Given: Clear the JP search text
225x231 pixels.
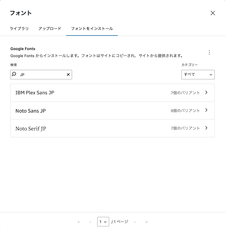Looking at the screenshot, I should 68,74.
